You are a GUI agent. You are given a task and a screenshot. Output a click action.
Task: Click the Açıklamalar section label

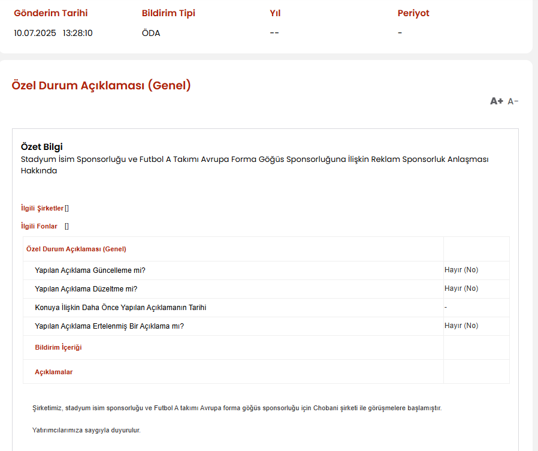pyautogui.click(x=54, y=372)
